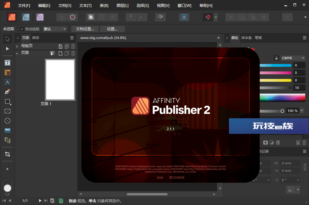Open the 页面 panel hamburger menu
The image size is (309, 205).
tap(72, 38)
